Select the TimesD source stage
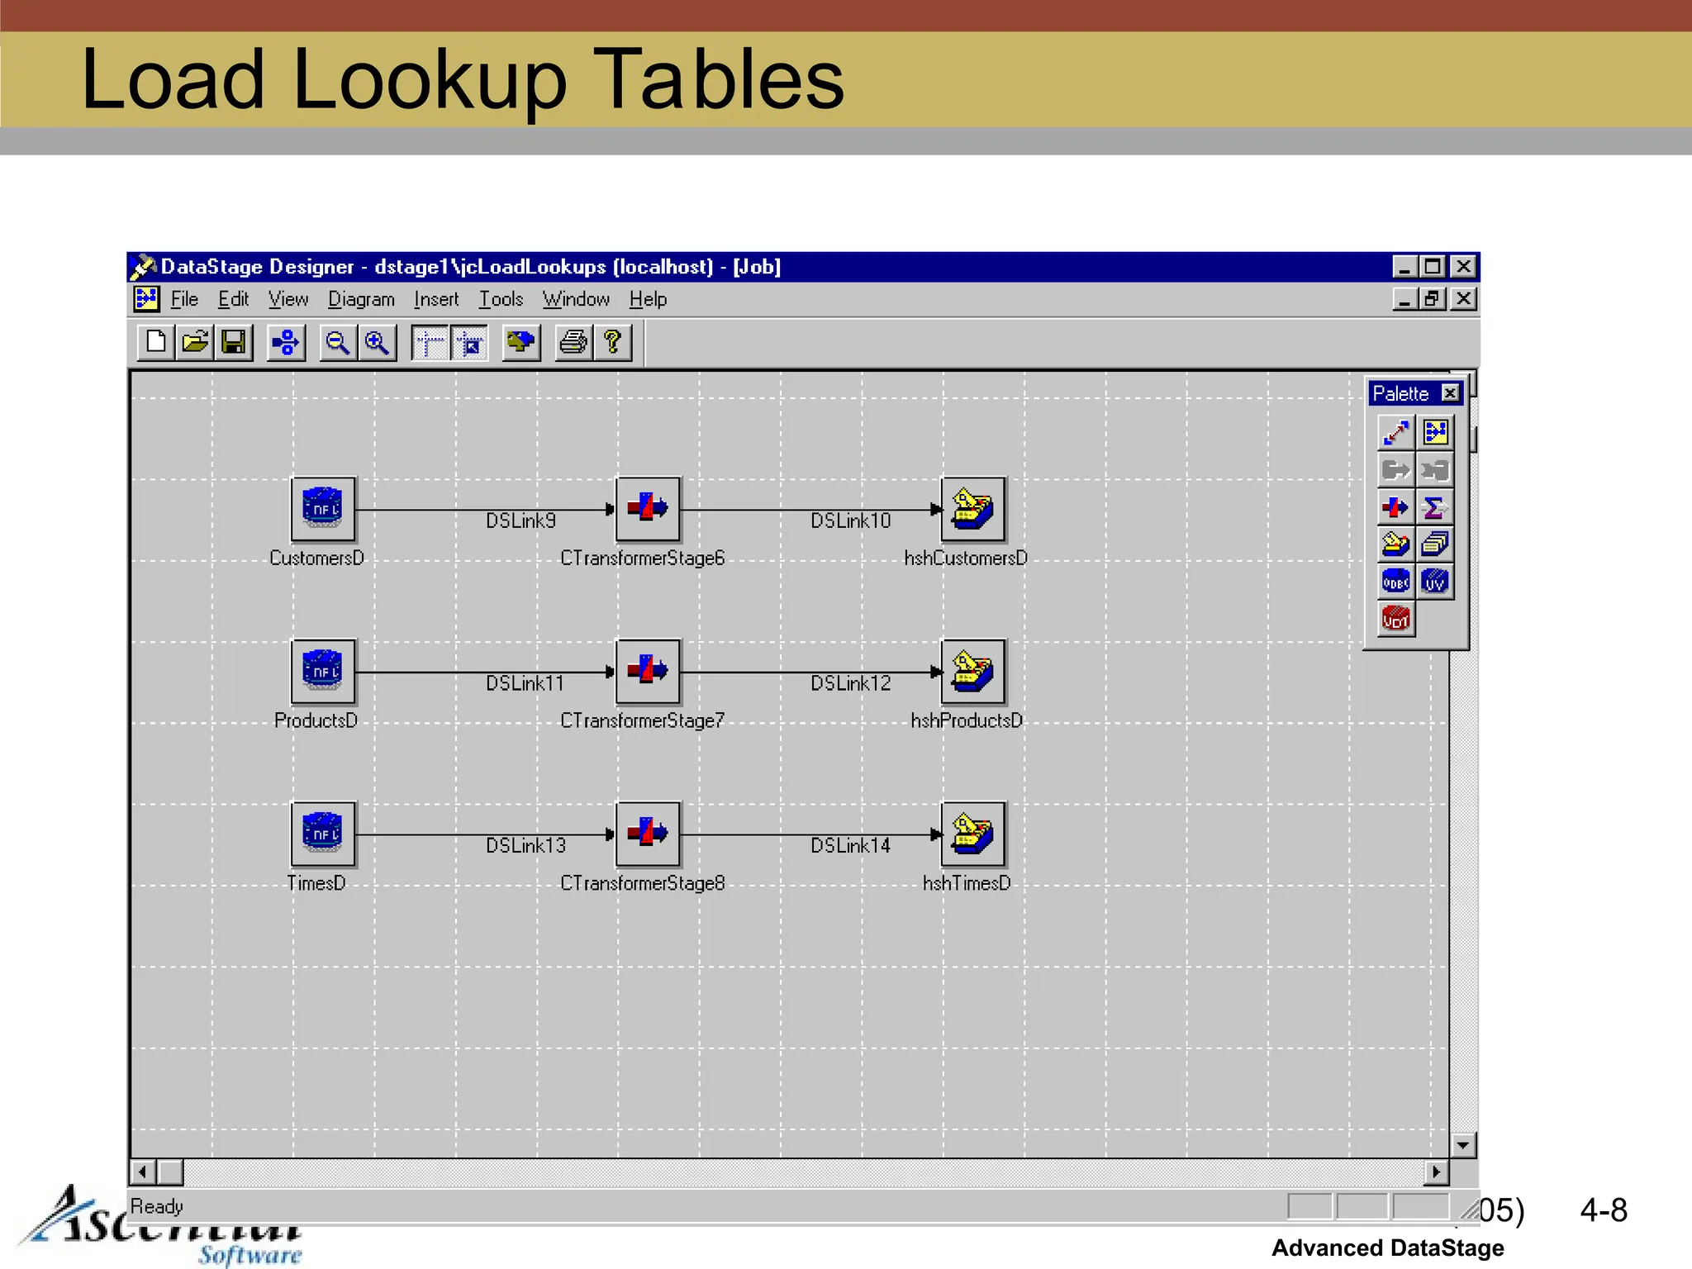The image size is (1692, 1269). (323, 834)
